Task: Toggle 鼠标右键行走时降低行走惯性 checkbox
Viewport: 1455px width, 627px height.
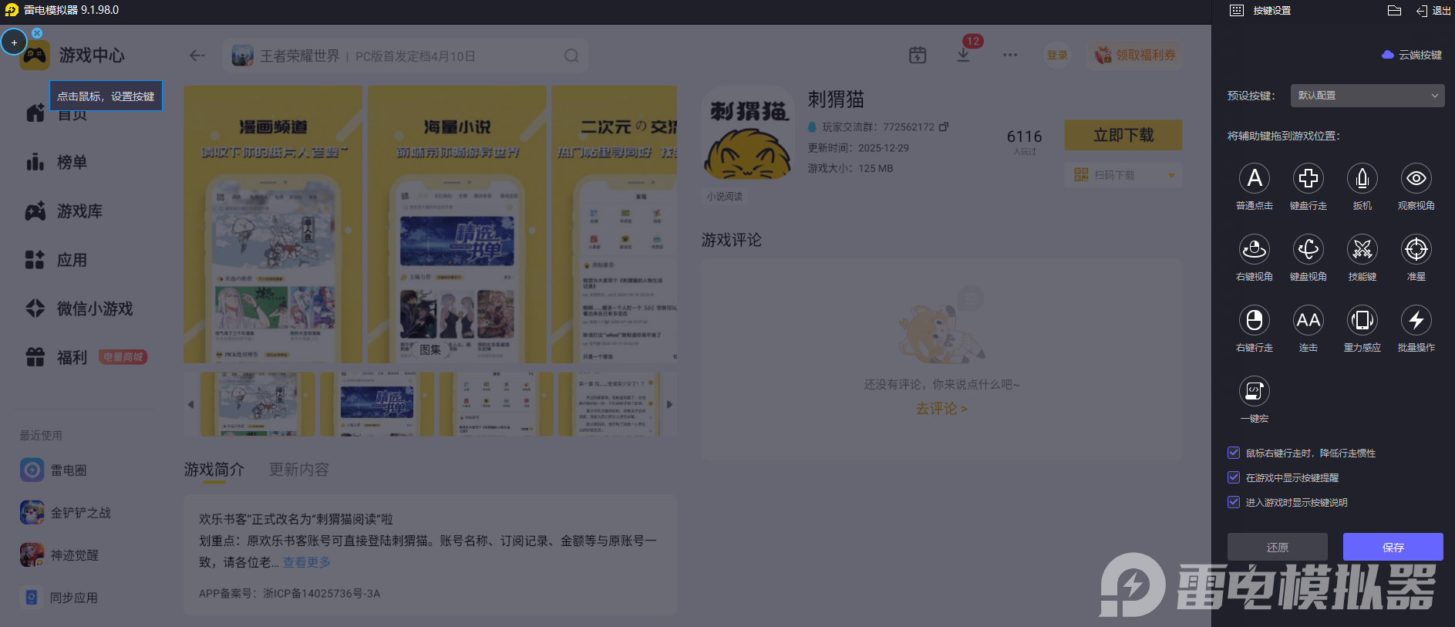Action: pyautogui.click(x=1234, y=453)
